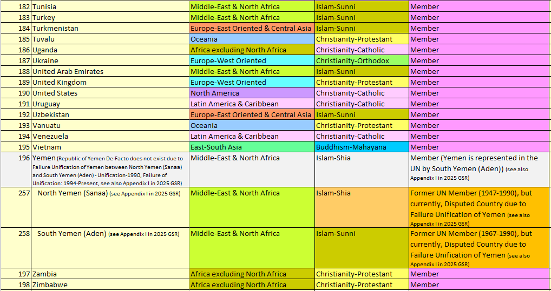Select the Christianity-Orthodox cell for Ukraine
This screenshot has height=291, width=551.
[x=362, y=60]
